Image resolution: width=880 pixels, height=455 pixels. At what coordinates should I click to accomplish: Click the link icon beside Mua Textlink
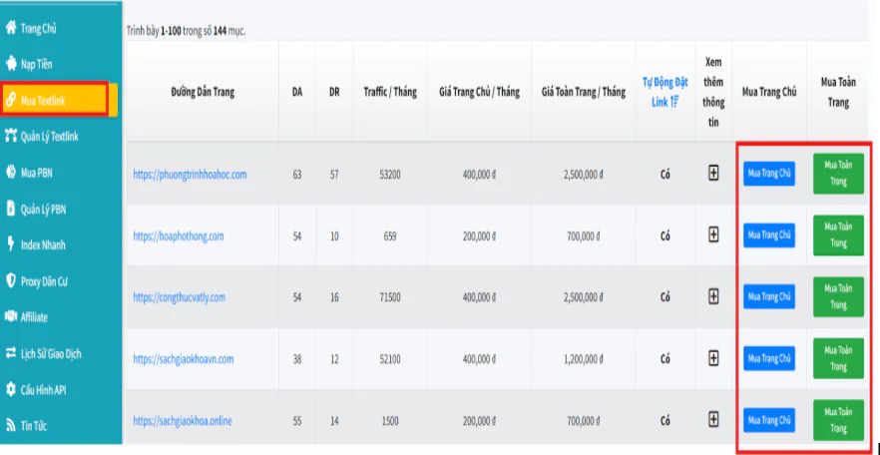coord(11,100)
